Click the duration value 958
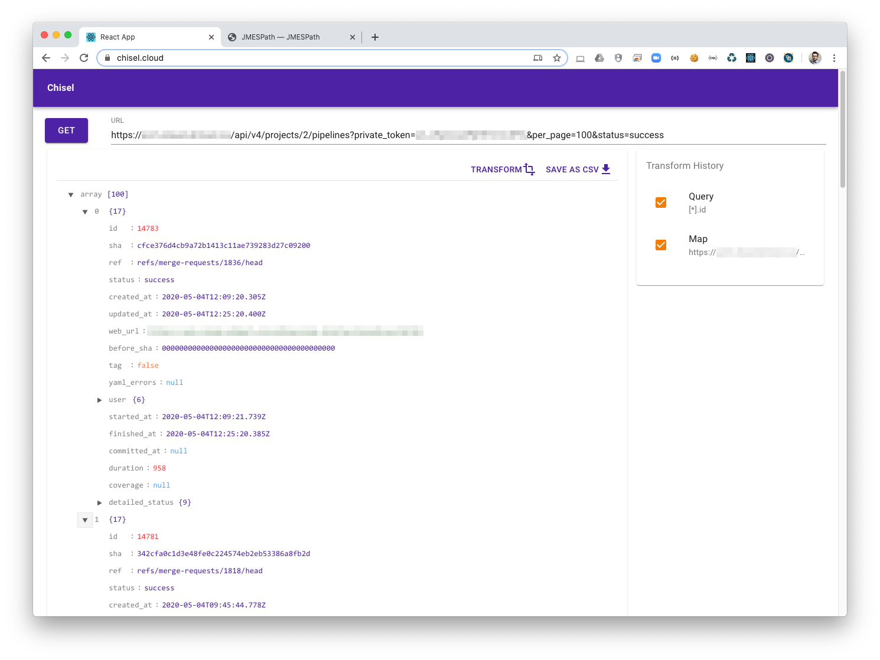 pyautogui.click(x=159, y=468)
